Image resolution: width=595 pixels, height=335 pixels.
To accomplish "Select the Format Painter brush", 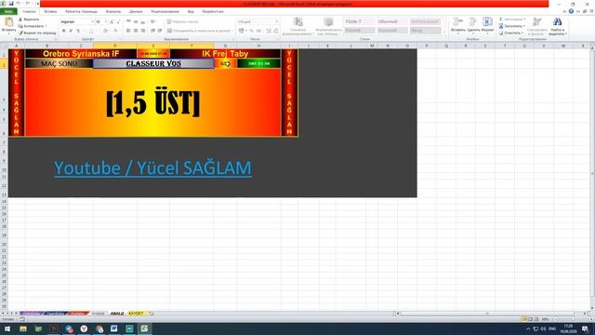I will pyautogui.click(x=20, y=33).
